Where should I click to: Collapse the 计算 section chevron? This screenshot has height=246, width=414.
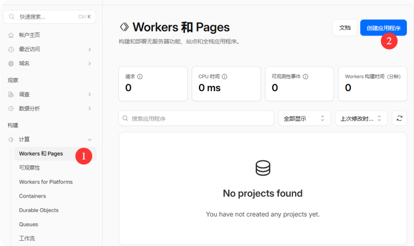click(90, 140)
